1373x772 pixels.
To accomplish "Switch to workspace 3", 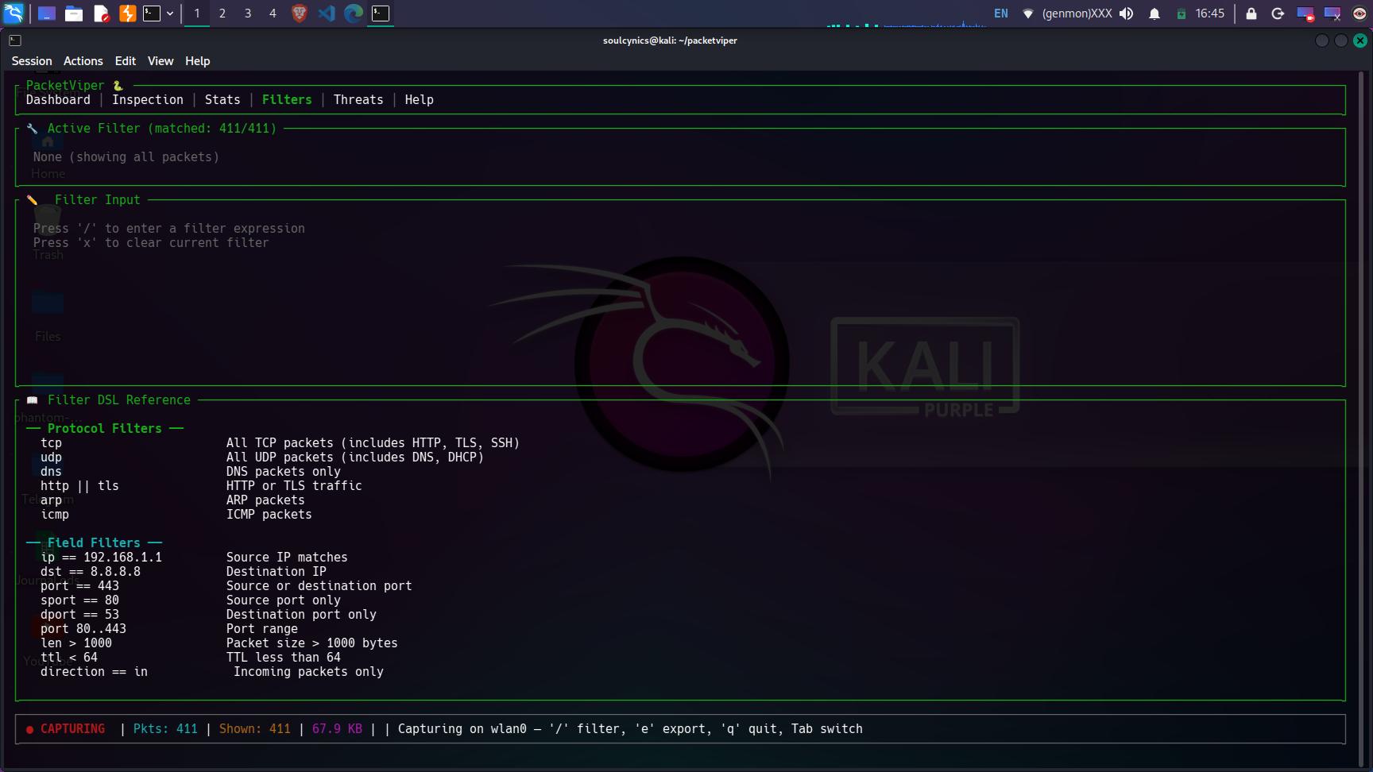I will 248,14.
